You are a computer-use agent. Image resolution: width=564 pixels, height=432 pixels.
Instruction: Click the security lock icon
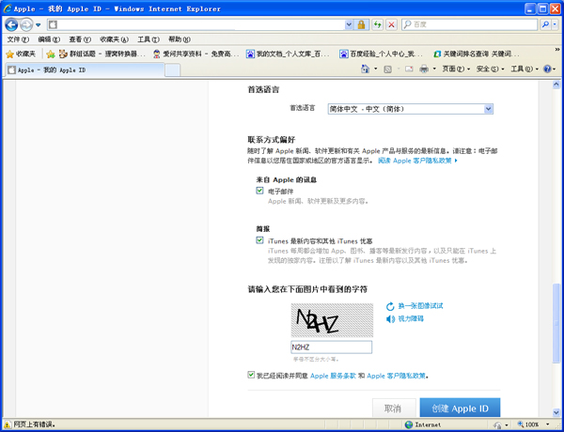361,24
